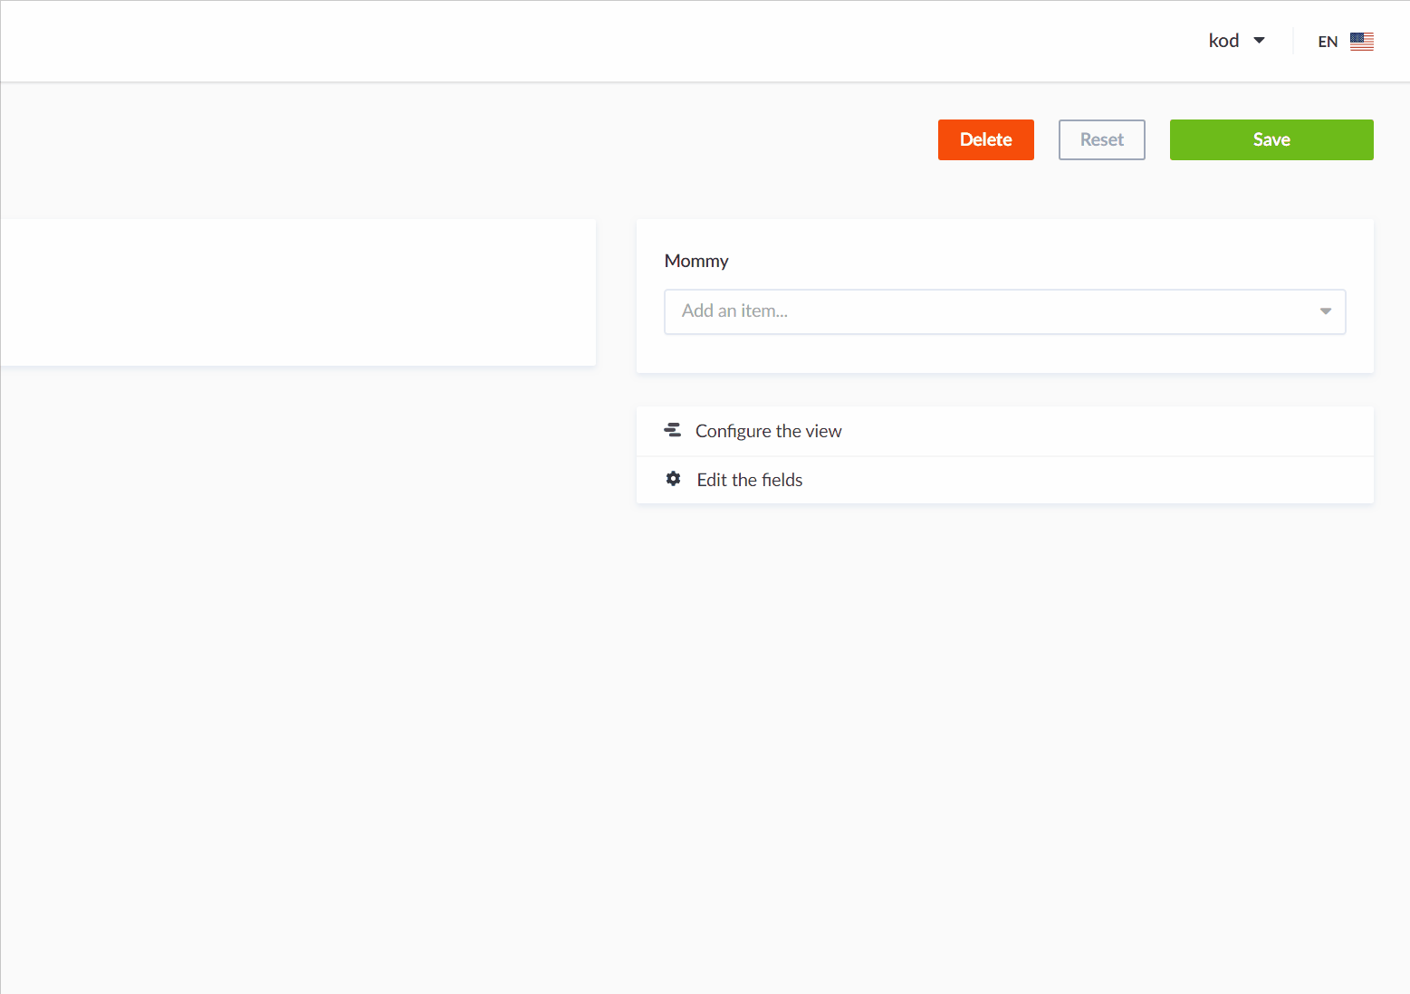Open the Mommy item selector arrow icon
Viewport: 1410px width, 994px height.
coord(1326,311)
